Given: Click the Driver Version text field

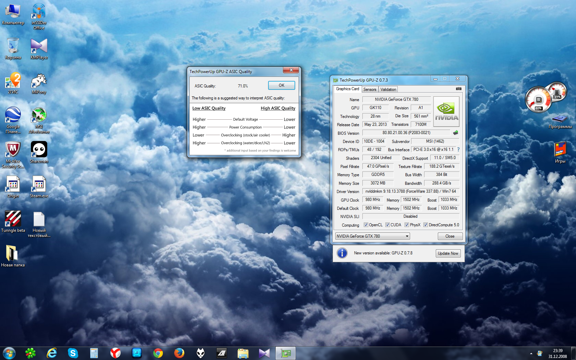Looking at the screenshot, I should click(x=410, y=191).
